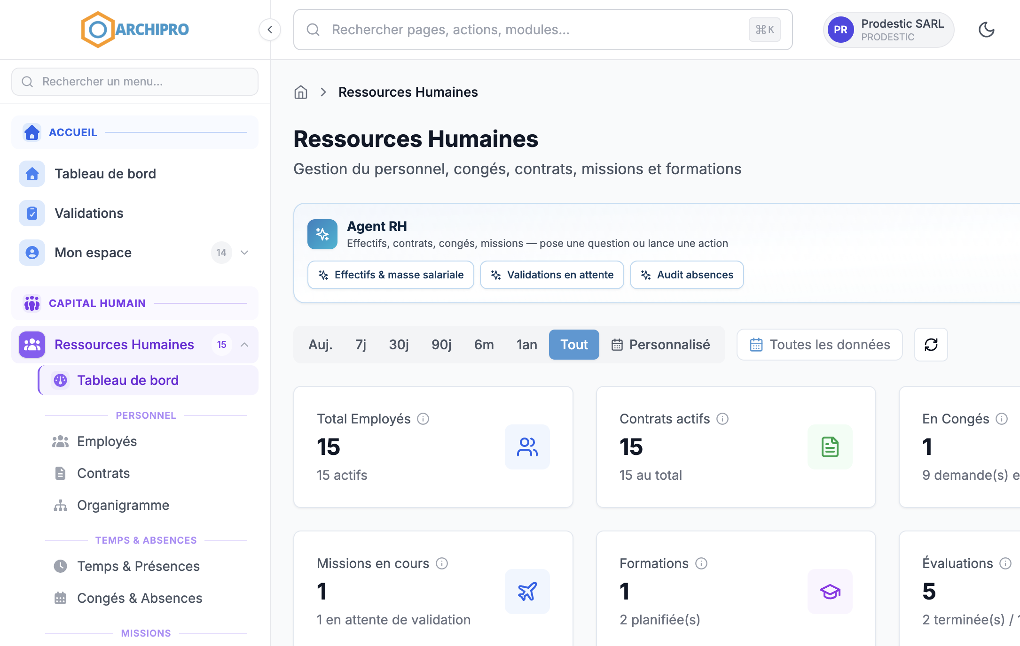
Task: Collapse the sidebar with the chevron button
Action: point(270,30)
